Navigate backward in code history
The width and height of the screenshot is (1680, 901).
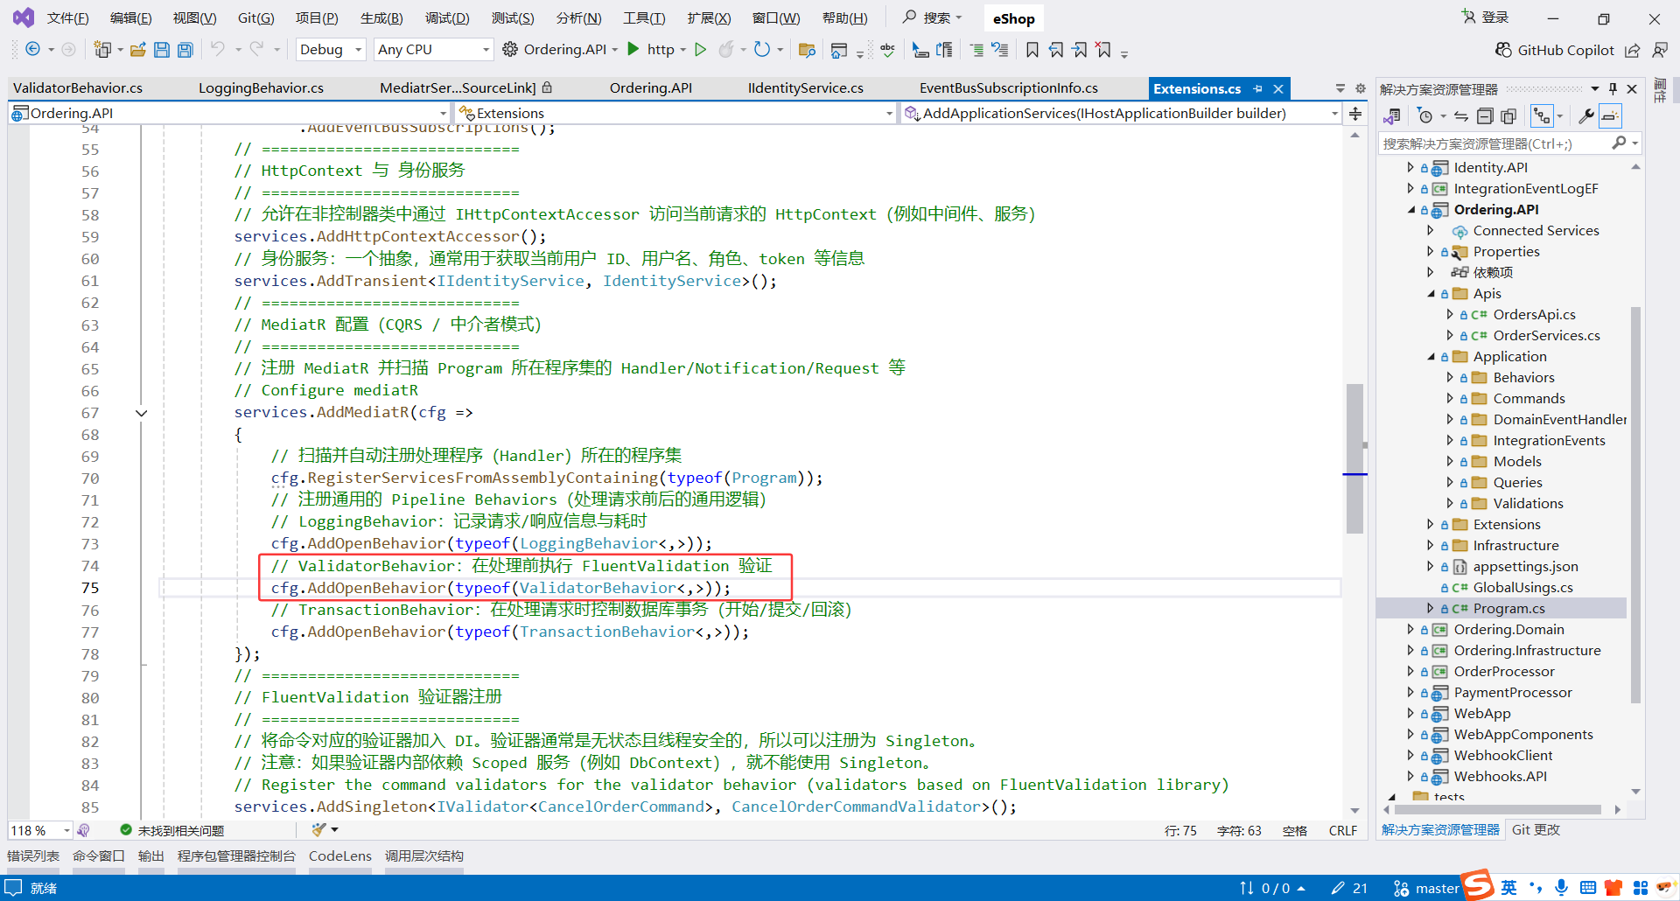click(31, 49)
